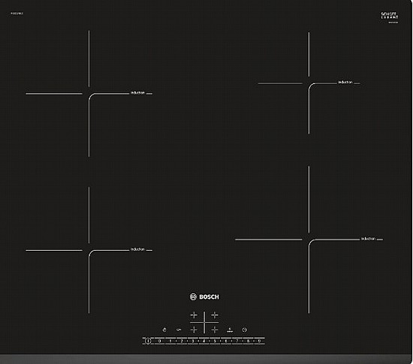Select the rear-left zone plus symbol
413x364 pixels.
pyautogui.click(x=194, y=314)
